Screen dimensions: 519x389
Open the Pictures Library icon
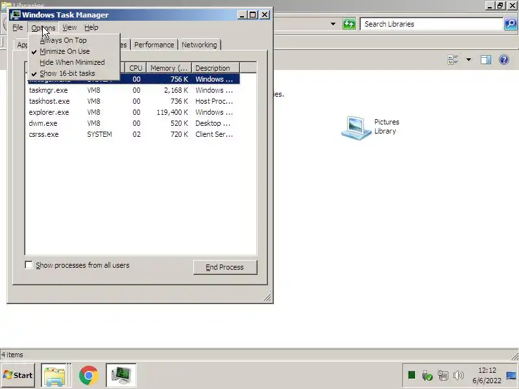click(370, 127)
